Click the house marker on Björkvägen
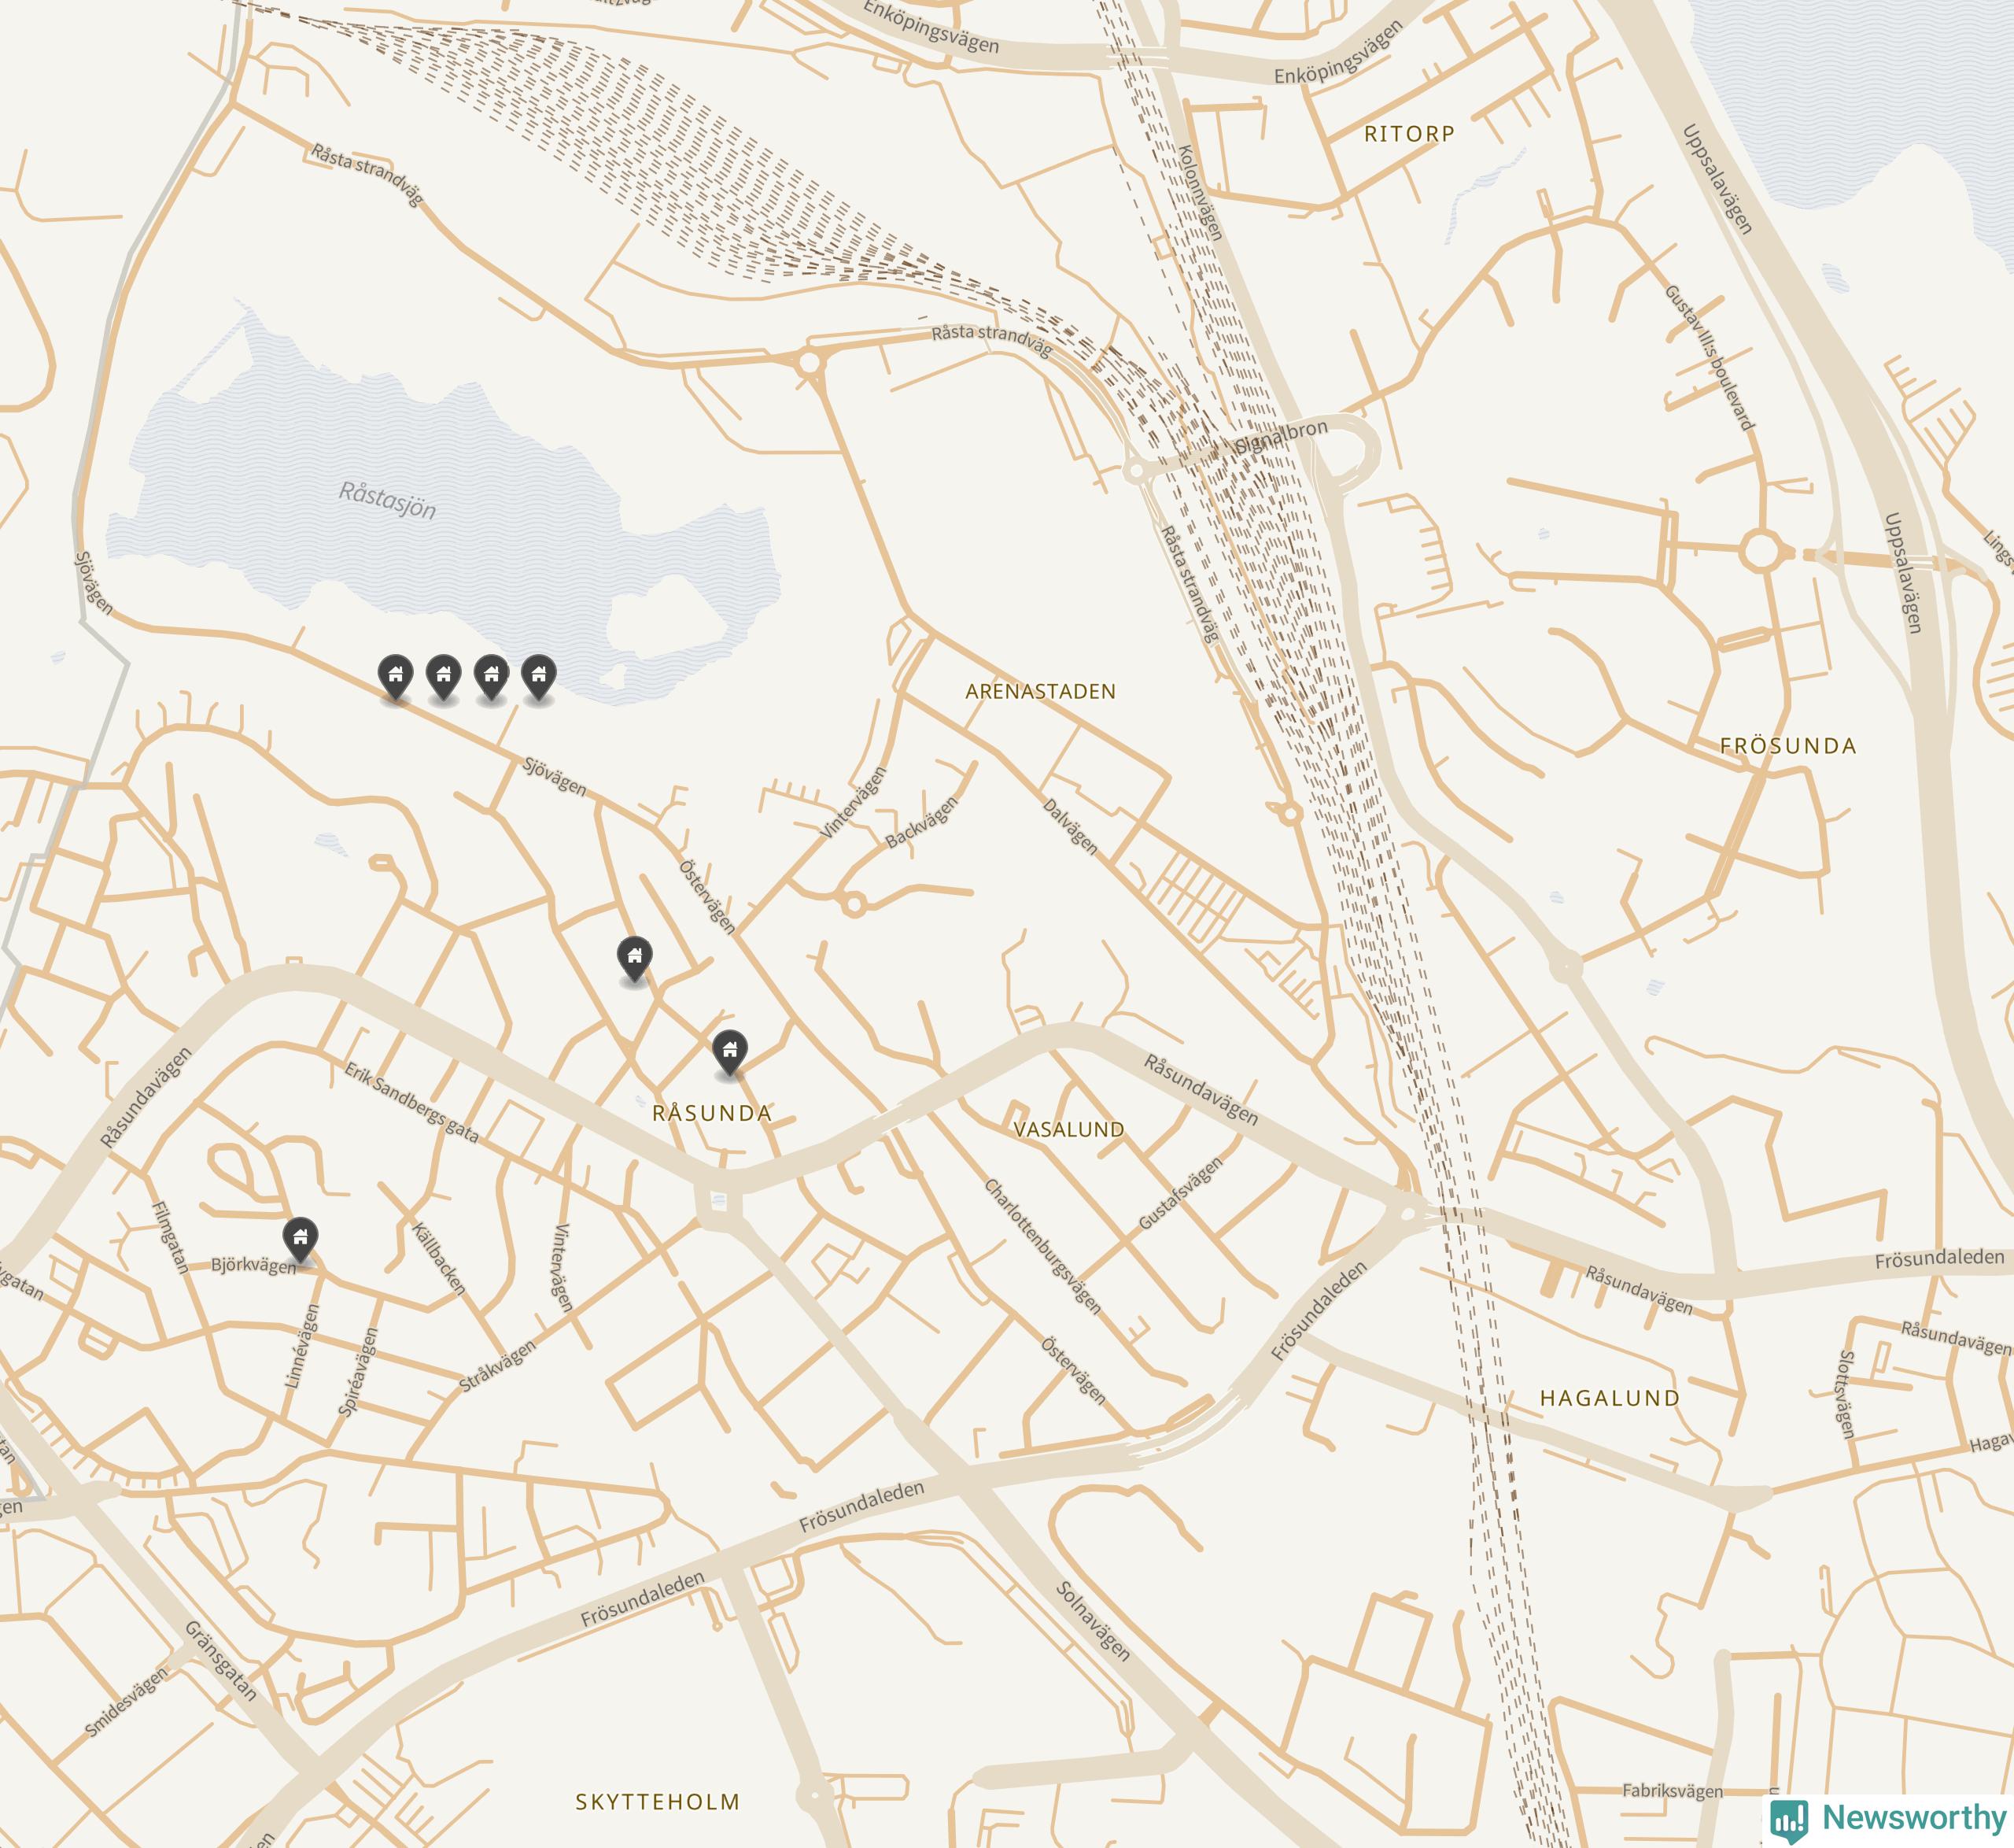The image size is (2014, 1848). [301, 1241]
